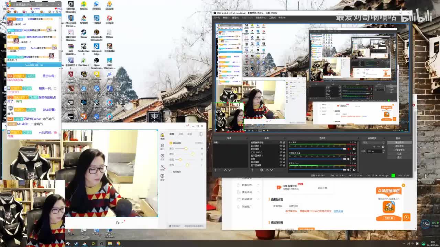Screen dimensions: 440x247
Task: Mute the second mixer channel
Action: [349, 159]
